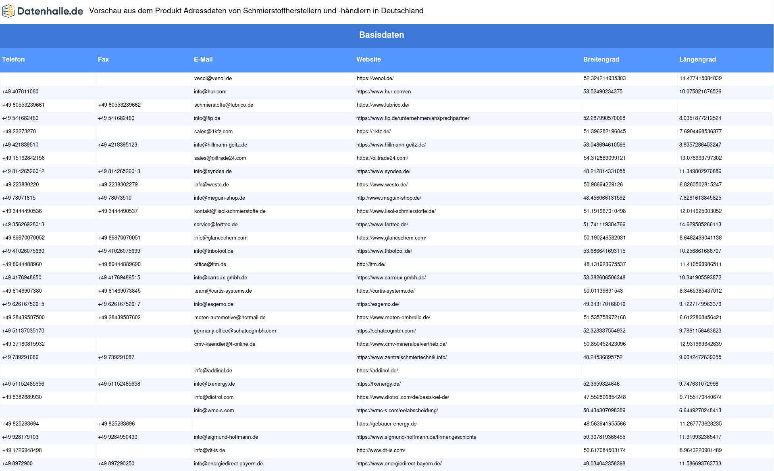Open https://www.hur.com/en website
This screenshot has width=774, height=471.
pyautogui.click(x=383, y=92)
